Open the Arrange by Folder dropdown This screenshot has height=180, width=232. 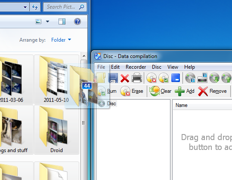pyautogui.click(x=61, y=40)
